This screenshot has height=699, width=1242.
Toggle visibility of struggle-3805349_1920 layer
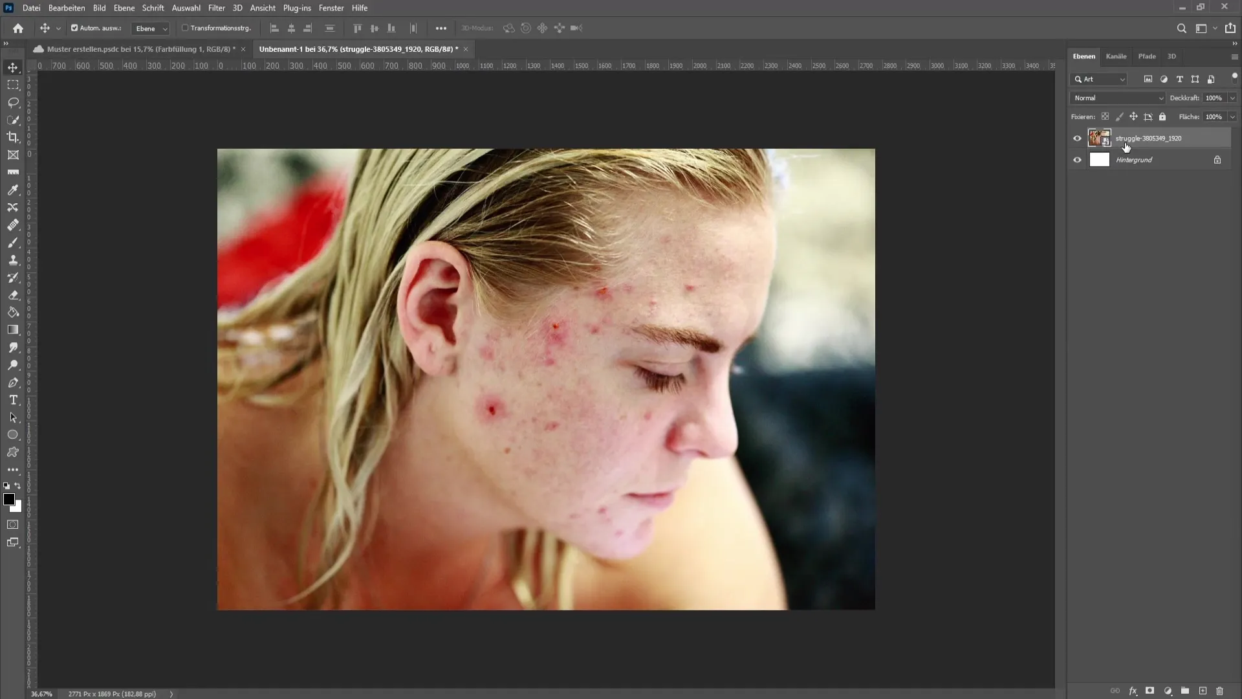pyautogui.click(x=1077, y=137)
